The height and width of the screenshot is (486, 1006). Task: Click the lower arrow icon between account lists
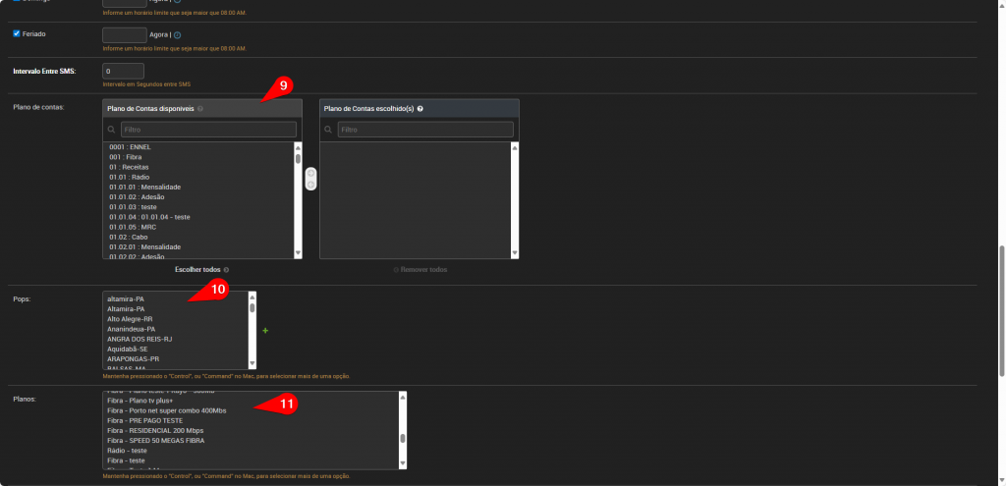(x=310, y=185)
